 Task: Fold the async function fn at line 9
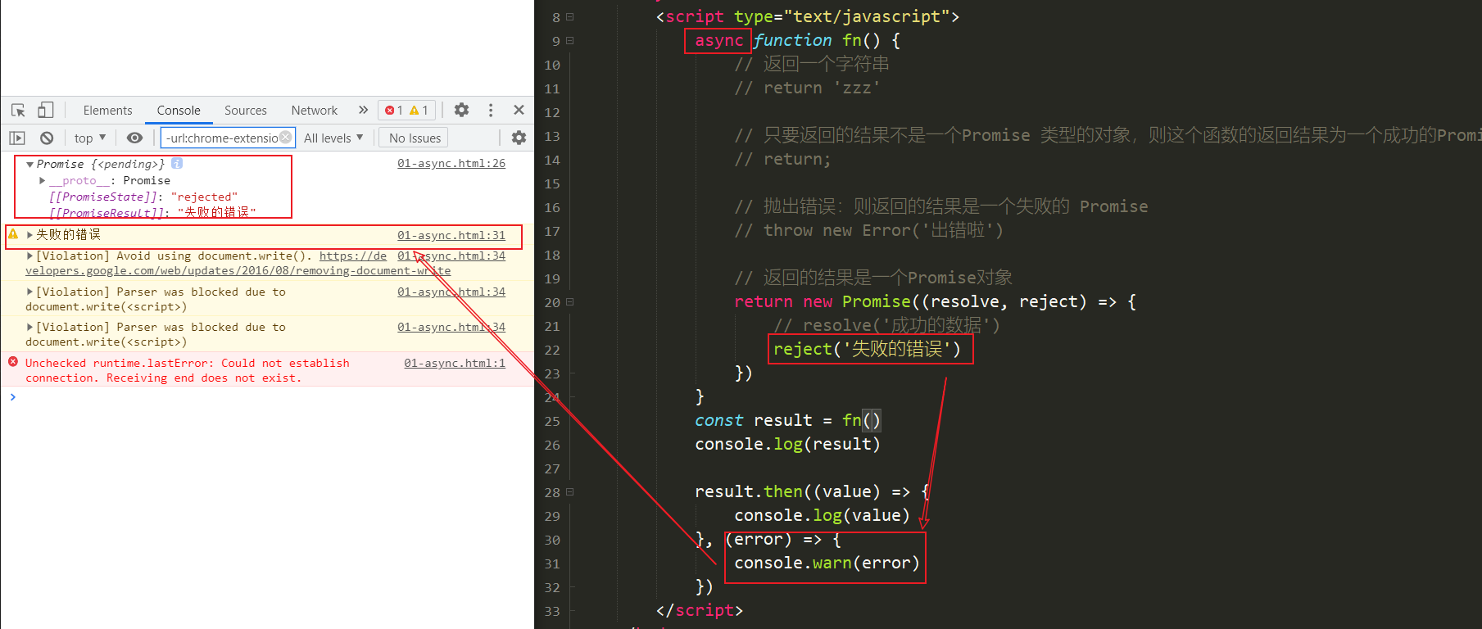click(x=570, y=40)
